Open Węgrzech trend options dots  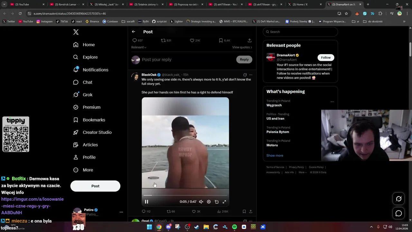tap(332, 102)
